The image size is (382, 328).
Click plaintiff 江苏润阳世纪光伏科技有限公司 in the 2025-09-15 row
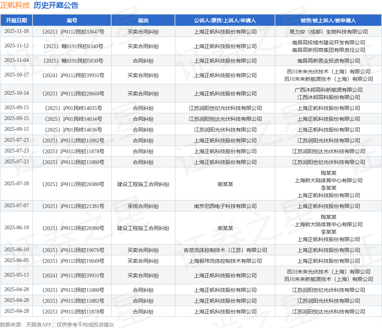pyautogui.click(x=225, y=108)
